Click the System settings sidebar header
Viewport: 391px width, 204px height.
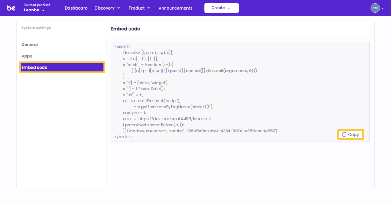(36, 28)
